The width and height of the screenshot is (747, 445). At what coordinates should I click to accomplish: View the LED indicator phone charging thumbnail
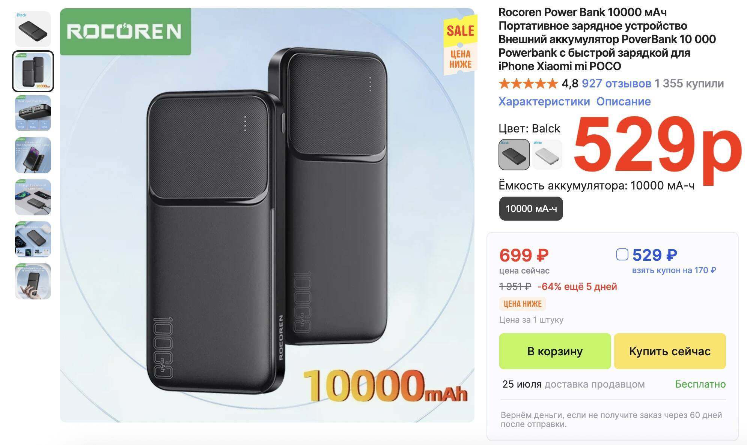[33, 155]
